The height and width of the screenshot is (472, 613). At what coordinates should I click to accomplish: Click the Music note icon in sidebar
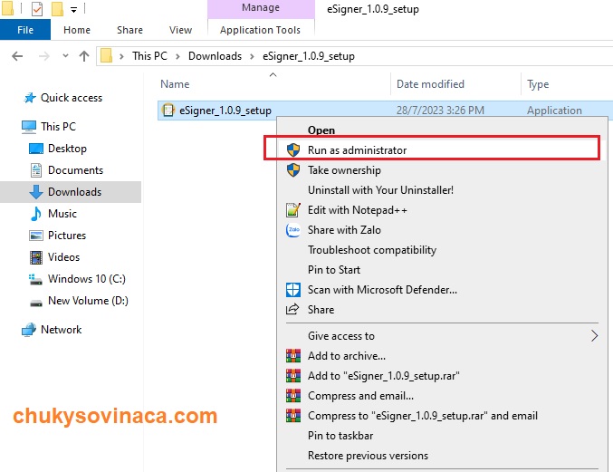pos(36,214)
